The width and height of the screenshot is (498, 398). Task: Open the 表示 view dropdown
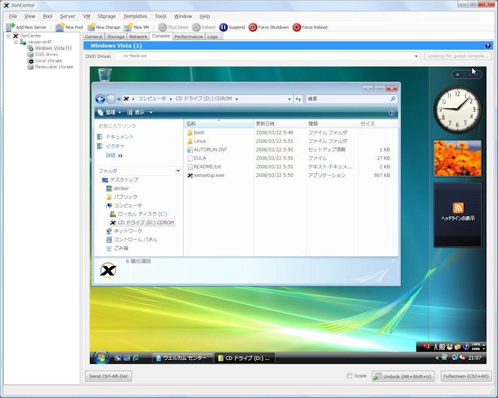(x=139, y=113)
